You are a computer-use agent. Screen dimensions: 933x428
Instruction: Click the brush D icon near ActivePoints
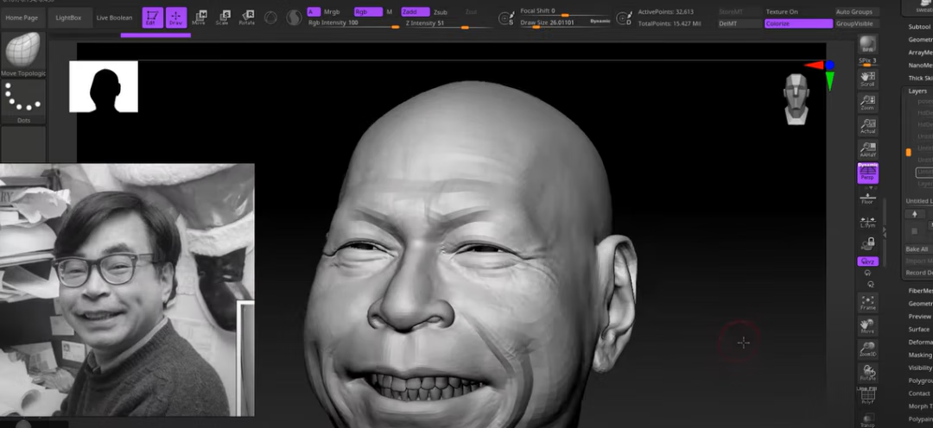tap(625, 18)
